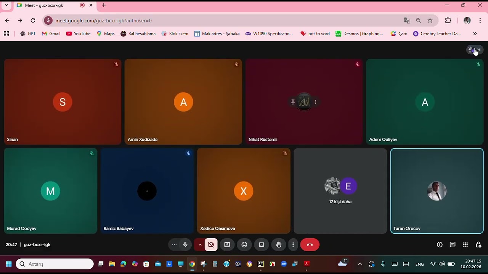Viewport: 488px width, 274px height.
Task: Reload the Meet page
Action: click(33, 21)
